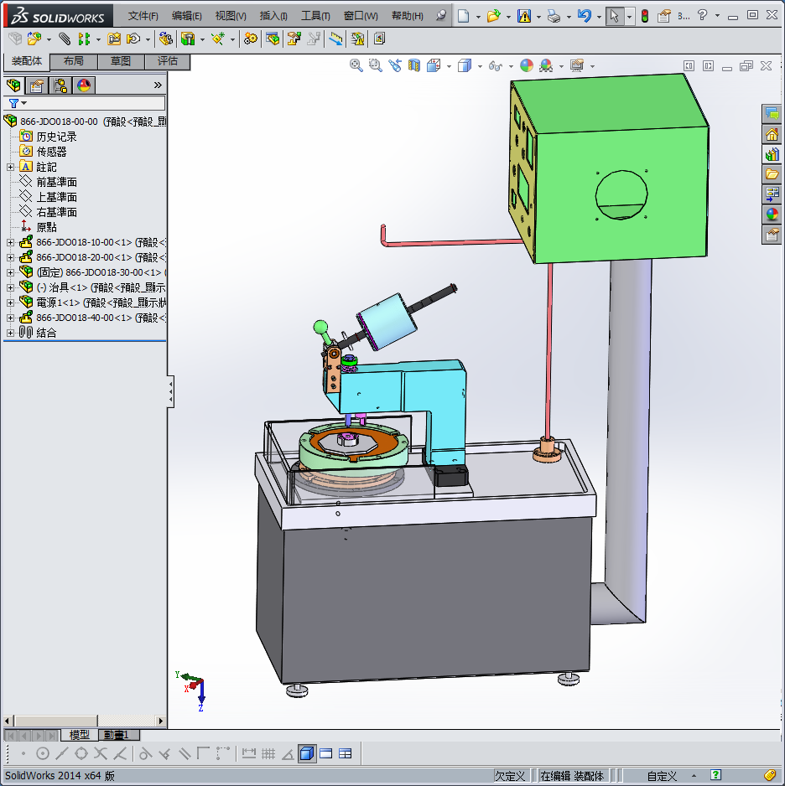Screen dimensions: 785x786
Task: Select the 動畫1 motion study tab
Action: [117, 735]
